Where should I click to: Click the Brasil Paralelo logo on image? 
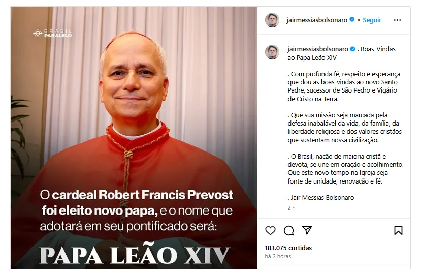click(53, 34)
